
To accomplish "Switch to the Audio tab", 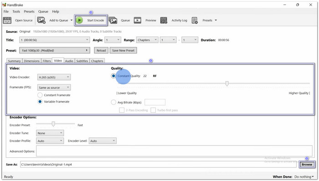I will 69,61.
